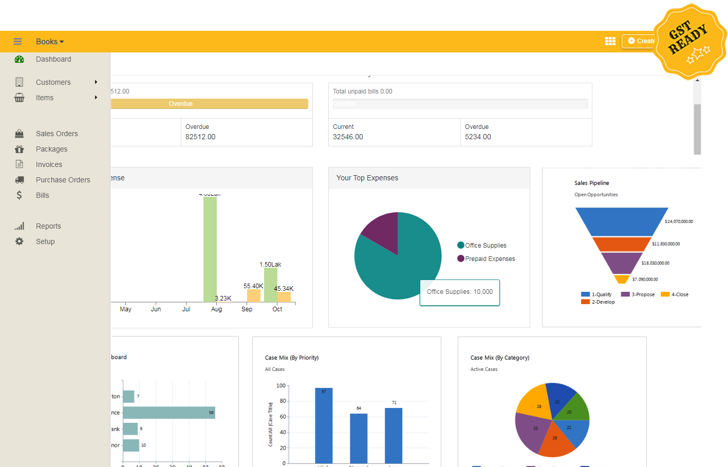
Task: Click the green October bar 1.50Lak
Action: point(270,285)
